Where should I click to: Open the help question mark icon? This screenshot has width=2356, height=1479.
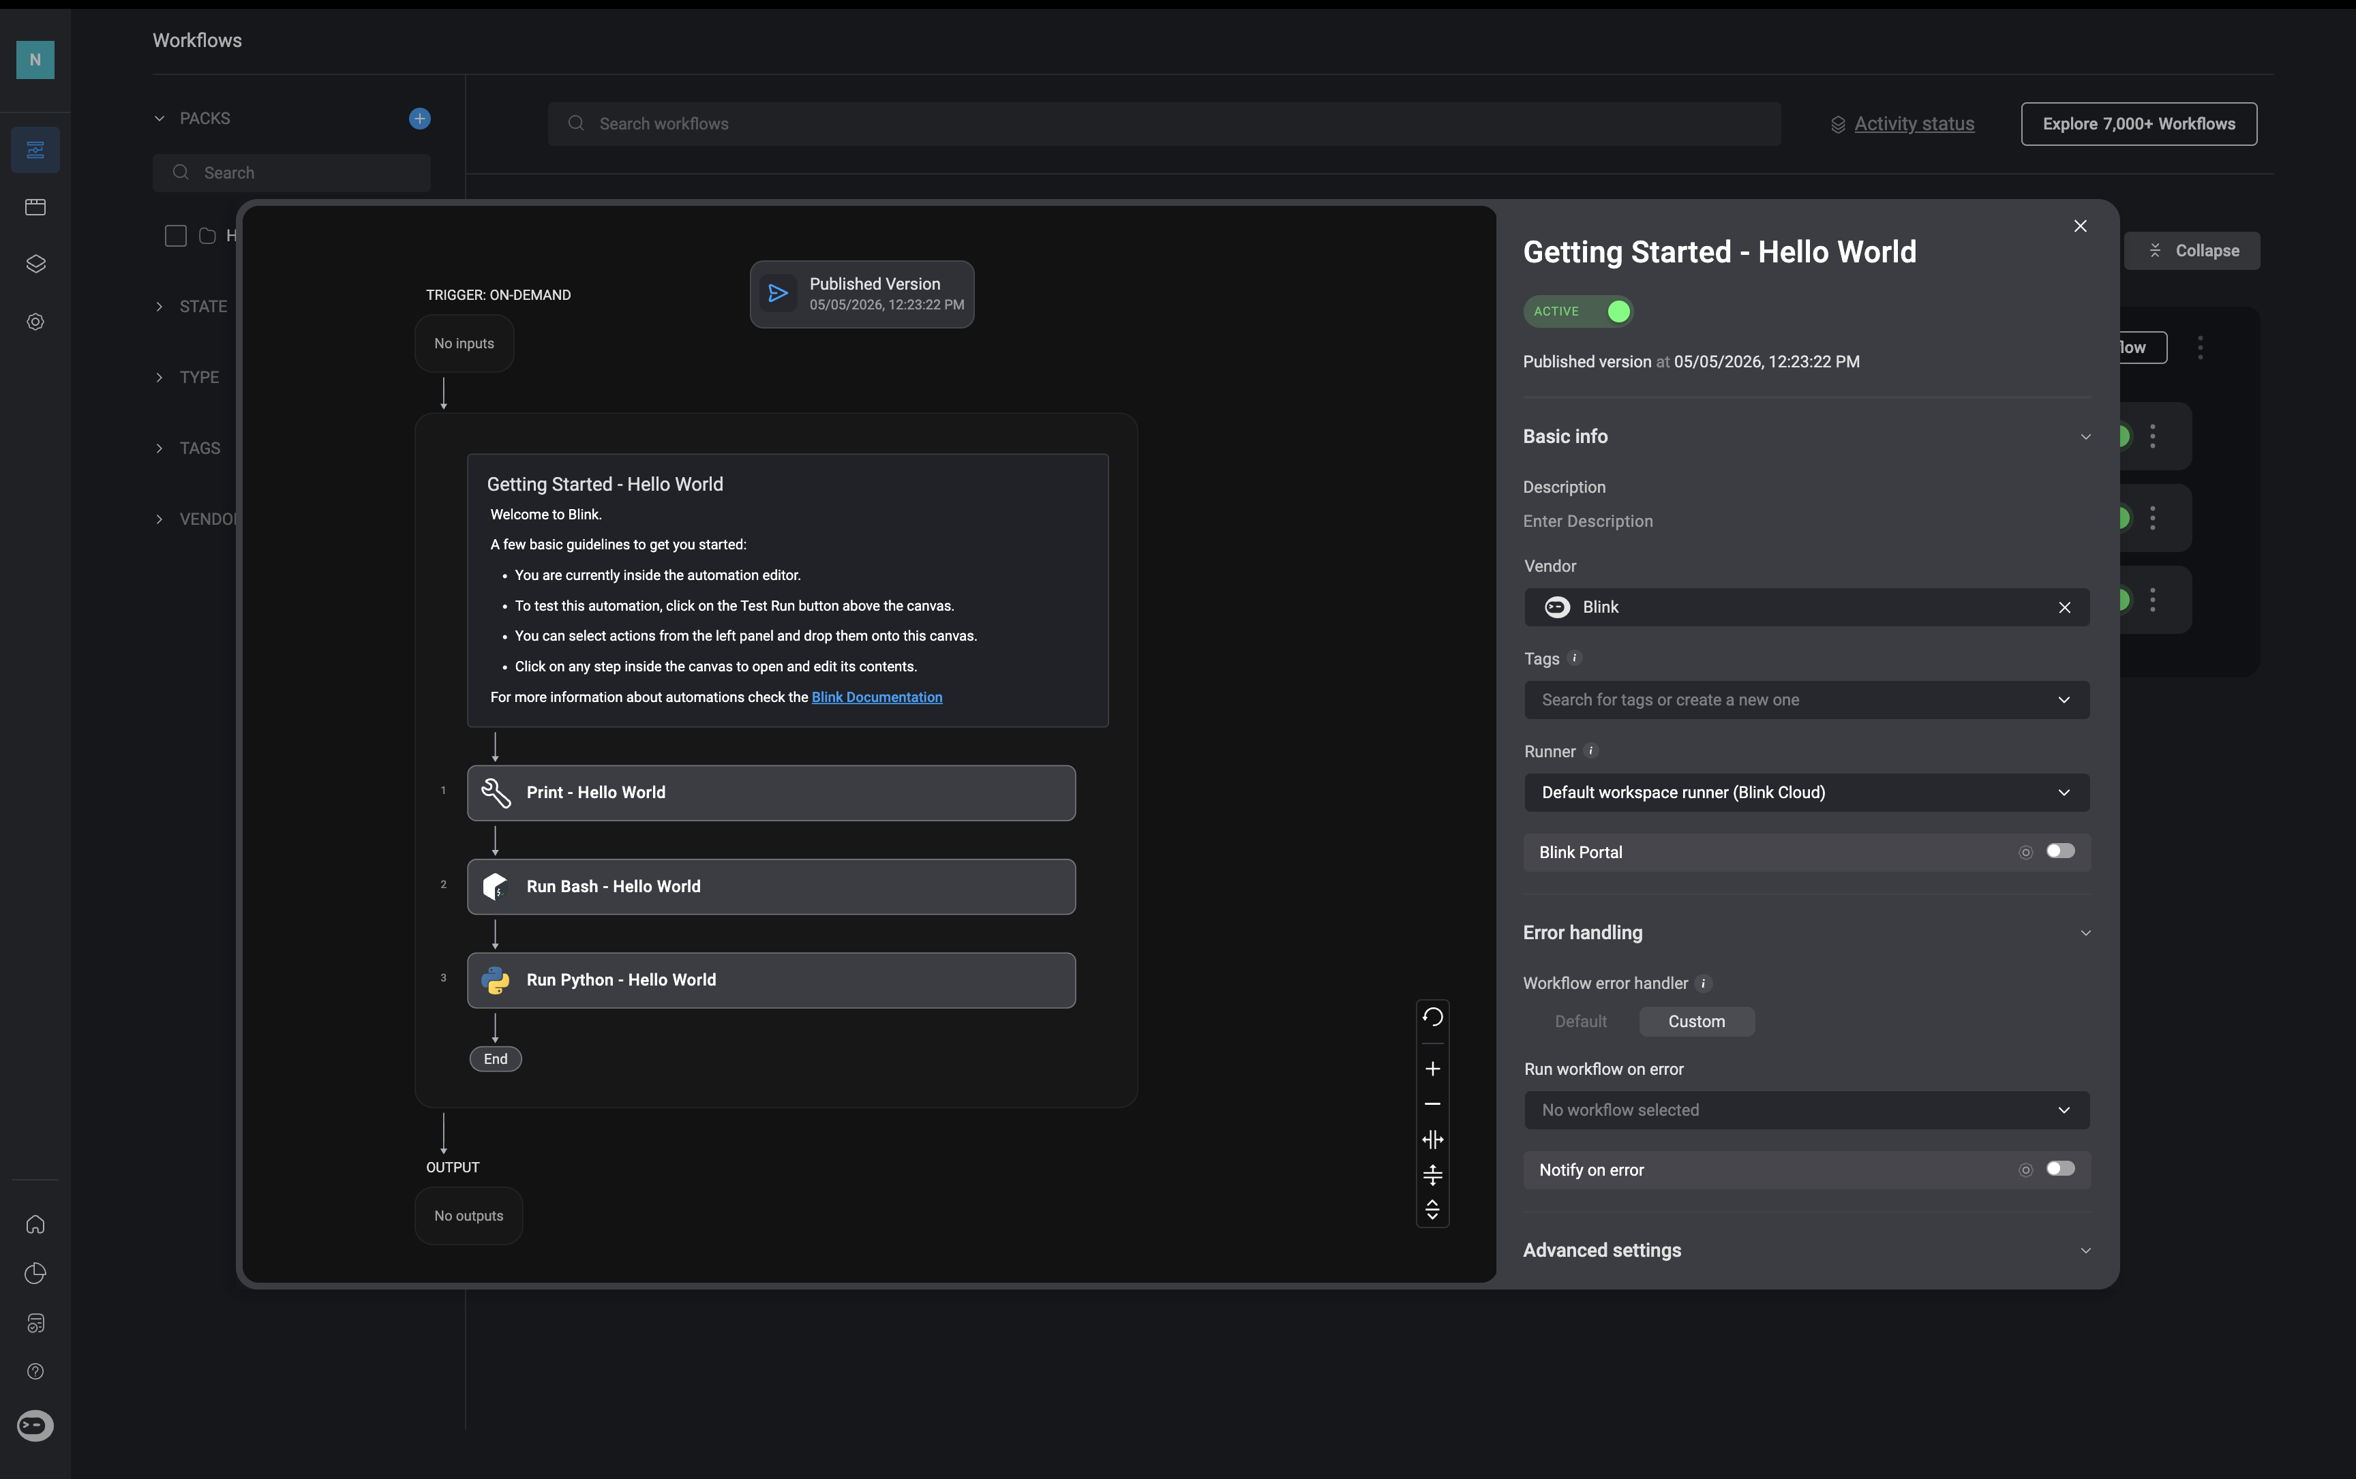click(35, 1371)
